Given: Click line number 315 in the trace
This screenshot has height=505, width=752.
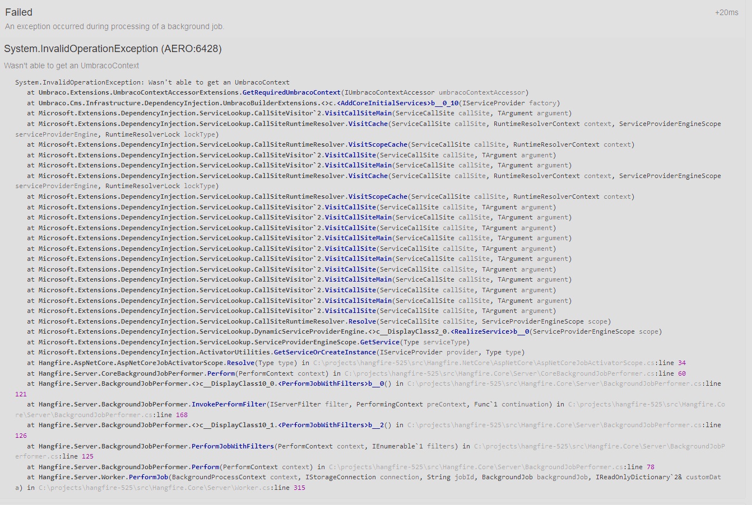Looking at the screenshot, I should 299,488.
